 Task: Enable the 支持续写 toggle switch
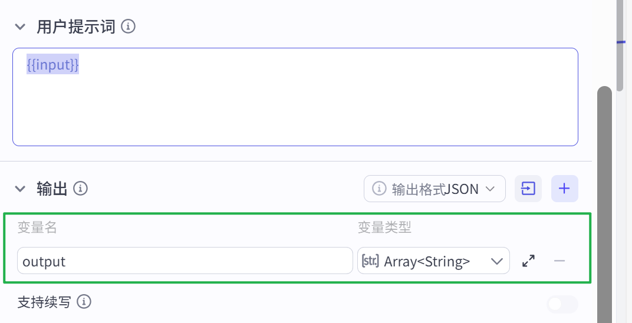coord(562,305)
